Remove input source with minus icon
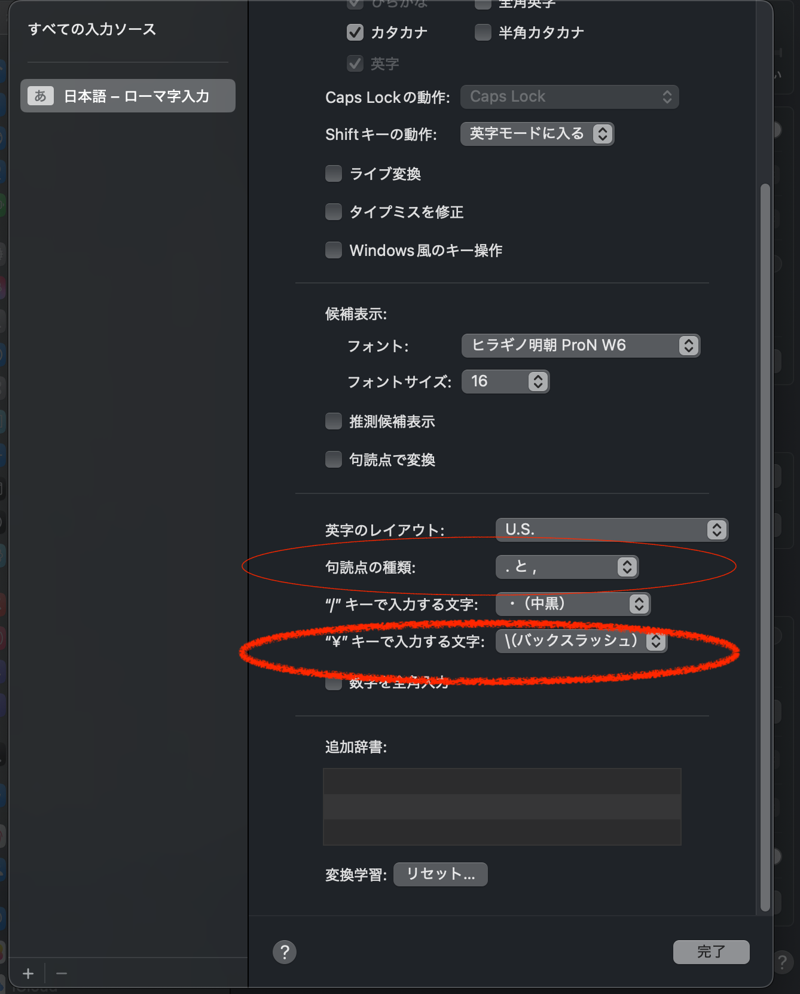 pyautogui.click(x=62, y=974)
